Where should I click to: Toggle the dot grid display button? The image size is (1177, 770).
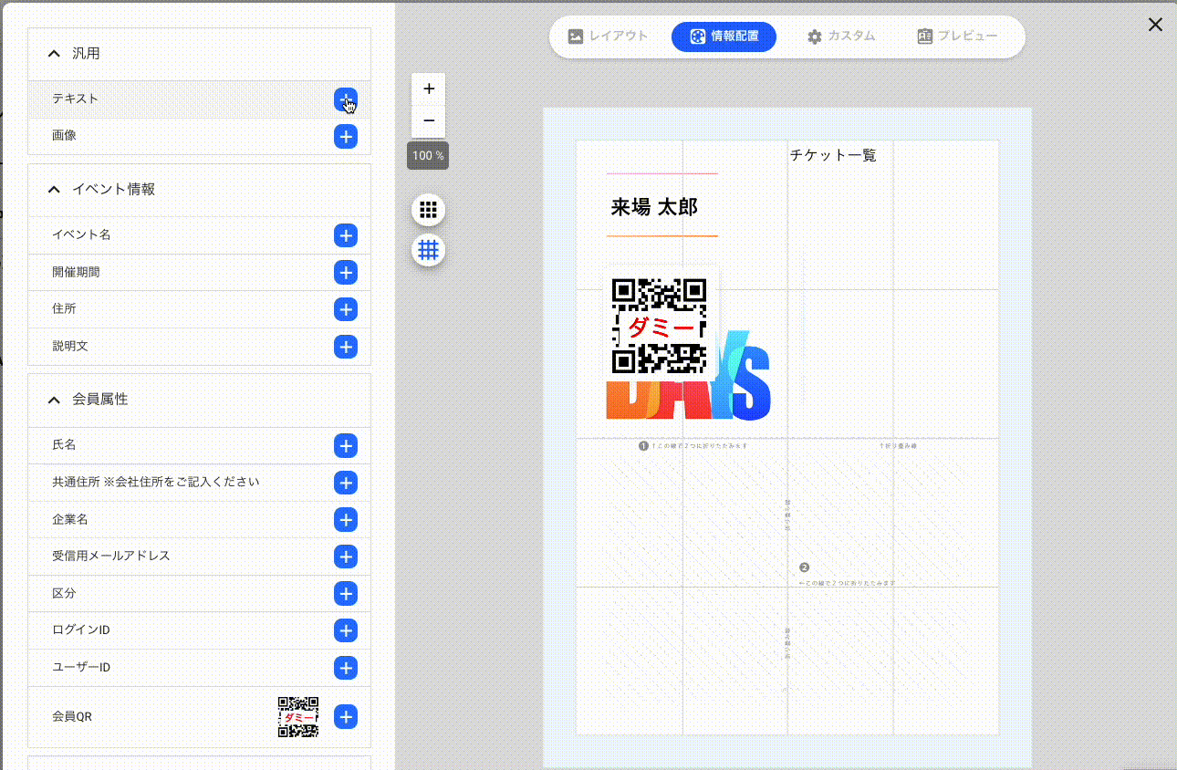pos(428,210)
